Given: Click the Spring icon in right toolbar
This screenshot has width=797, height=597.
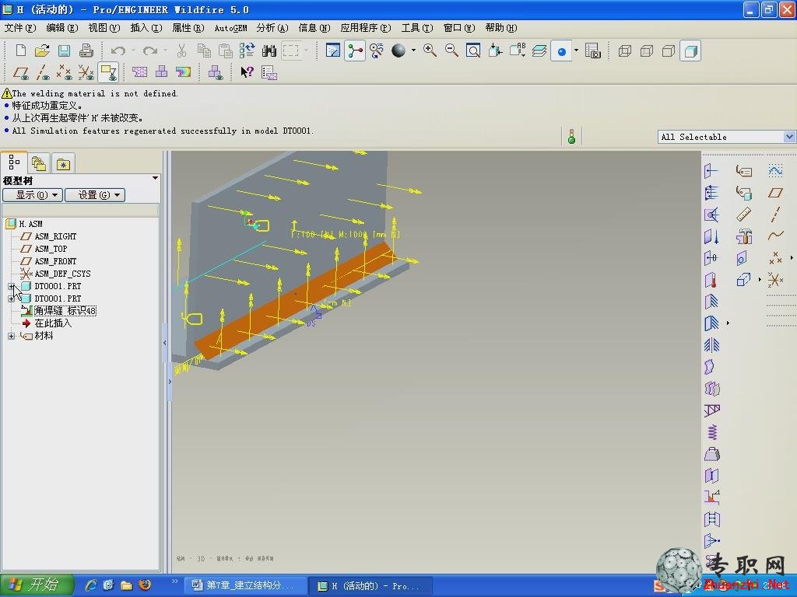Looking at the screenshot, I should [x=711, y=432].
